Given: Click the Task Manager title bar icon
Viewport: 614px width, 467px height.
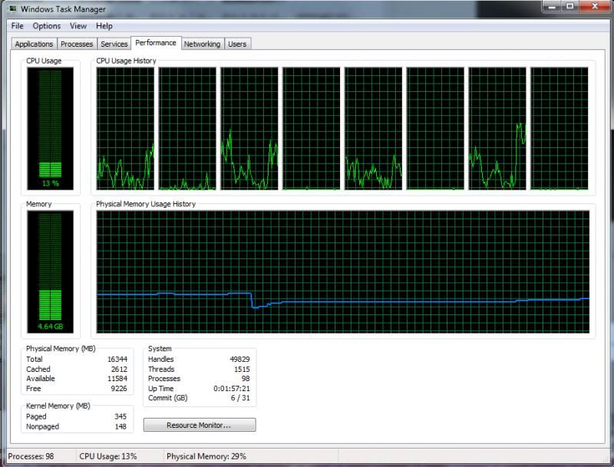Looking at the screenshot, I should 13,8.
